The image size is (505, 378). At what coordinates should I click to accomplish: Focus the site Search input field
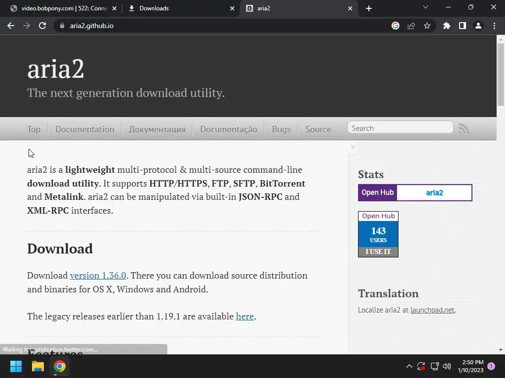coord(400,128)
